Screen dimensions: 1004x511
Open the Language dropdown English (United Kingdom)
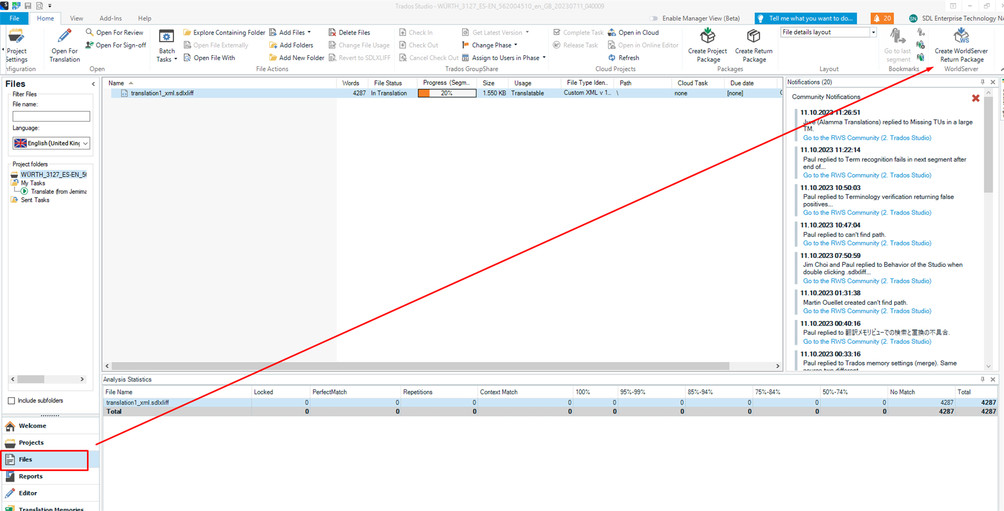pos(51,143)
